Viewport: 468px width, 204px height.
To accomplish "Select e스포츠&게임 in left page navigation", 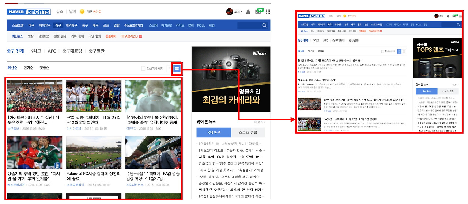I will [133, 25].
